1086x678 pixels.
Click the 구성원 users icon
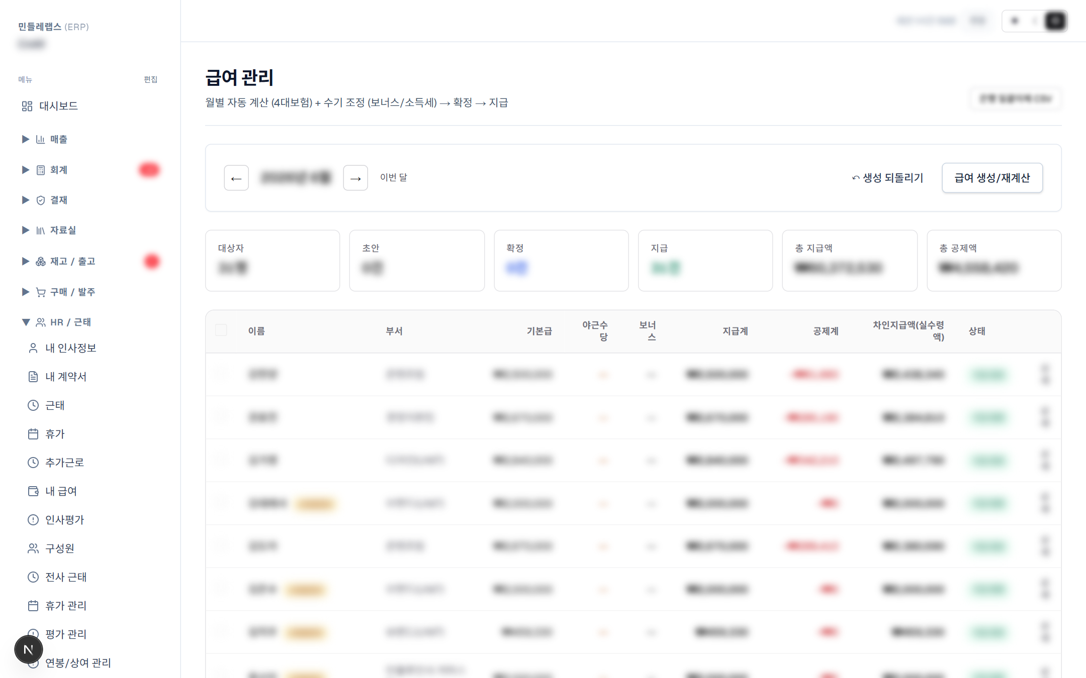tap(33, 548)
